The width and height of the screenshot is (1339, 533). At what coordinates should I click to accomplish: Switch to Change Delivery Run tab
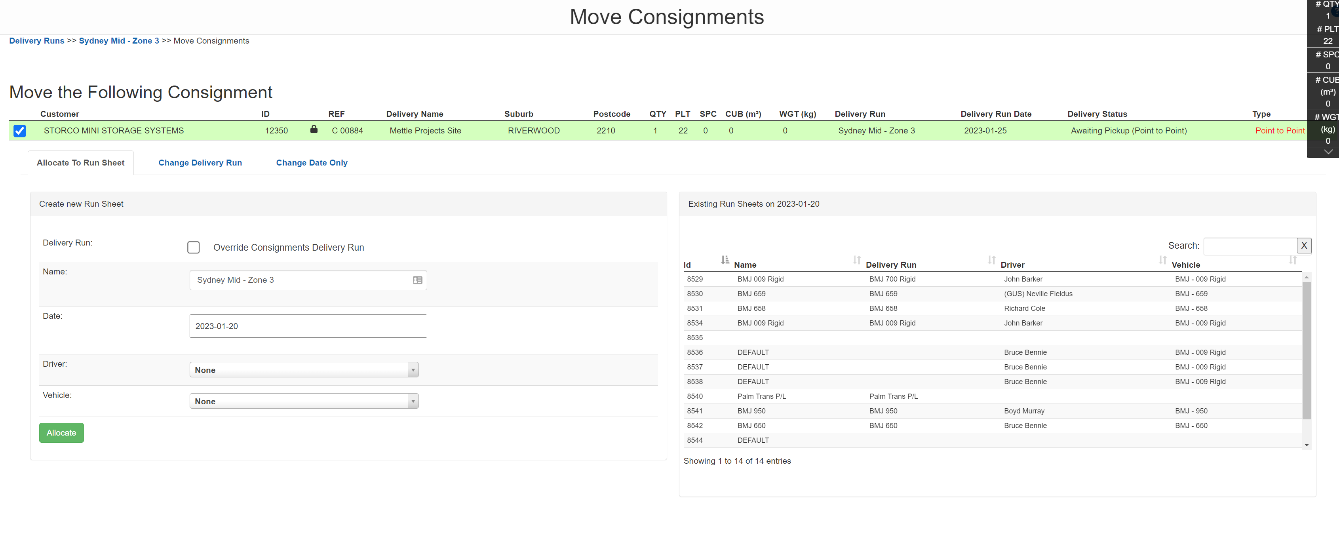click(200, 163)
